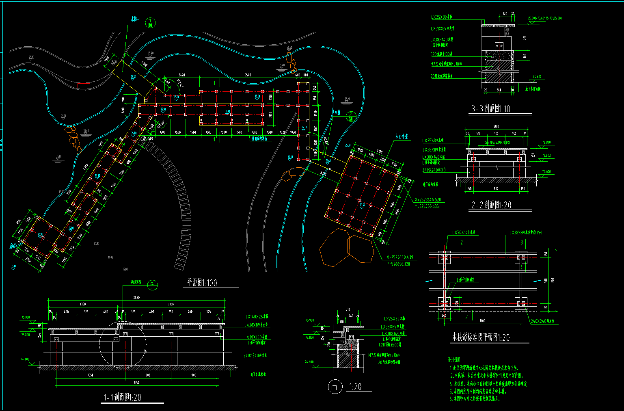624x411 pixels.
Task: Click the 木桥一 callout bubble numbered 1
Action: tap(150, 23)
